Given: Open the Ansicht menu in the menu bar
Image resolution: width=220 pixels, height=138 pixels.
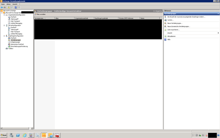Looking at the screenshot, I should pyautogui.click(x=15, y=4).
